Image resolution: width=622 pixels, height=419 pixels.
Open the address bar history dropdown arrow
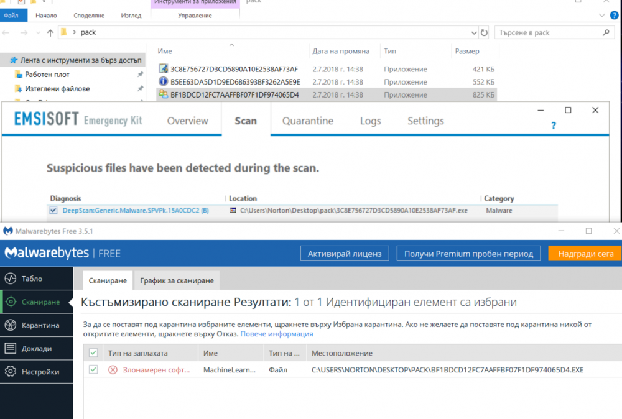pos(473,33)
